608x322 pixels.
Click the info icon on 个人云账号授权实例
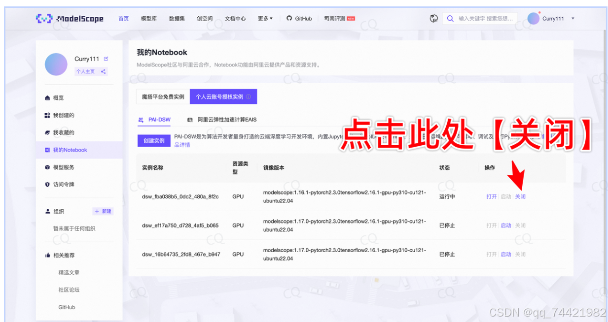(249, 97)
